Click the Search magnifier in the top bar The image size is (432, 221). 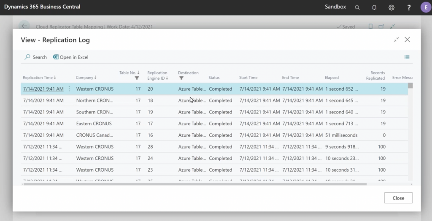[x=357, y=7]
